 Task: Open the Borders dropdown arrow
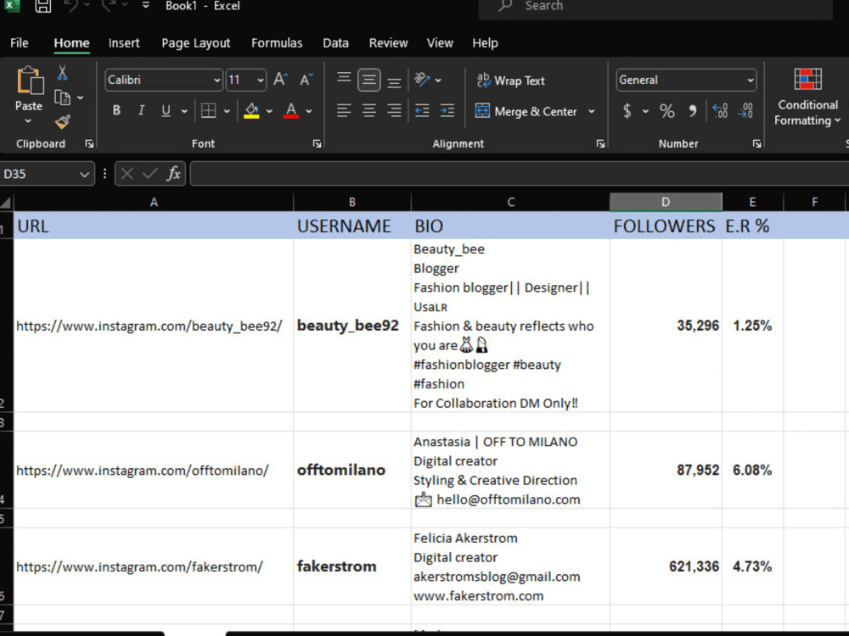point(227,111)
